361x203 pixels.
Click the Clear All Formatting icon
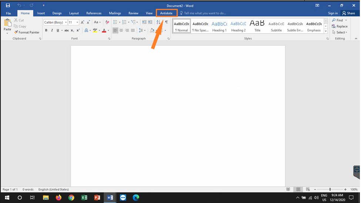click(x=107, y=23)
